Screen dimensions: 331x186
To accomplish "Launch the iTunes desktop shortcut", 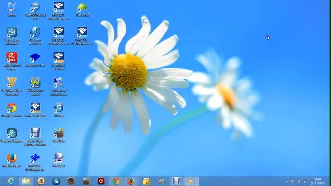I will [x=58, y=110].
